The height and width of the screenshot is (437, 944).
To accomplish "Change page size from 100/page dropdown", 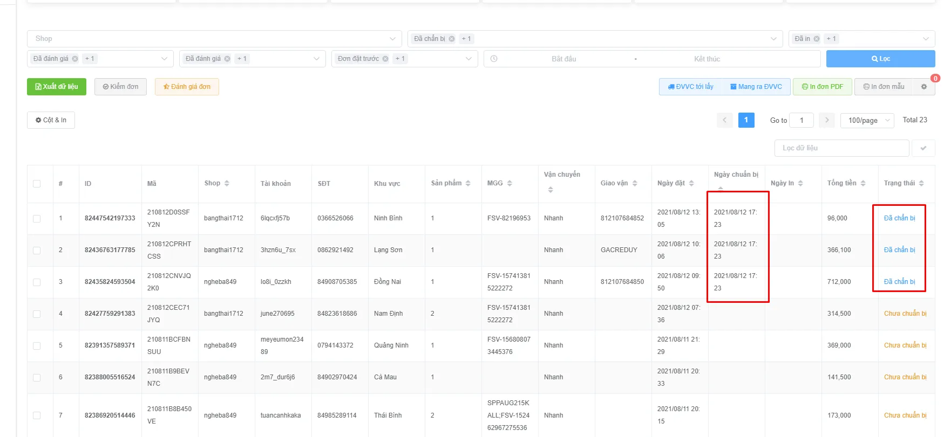I will (867, 120).
